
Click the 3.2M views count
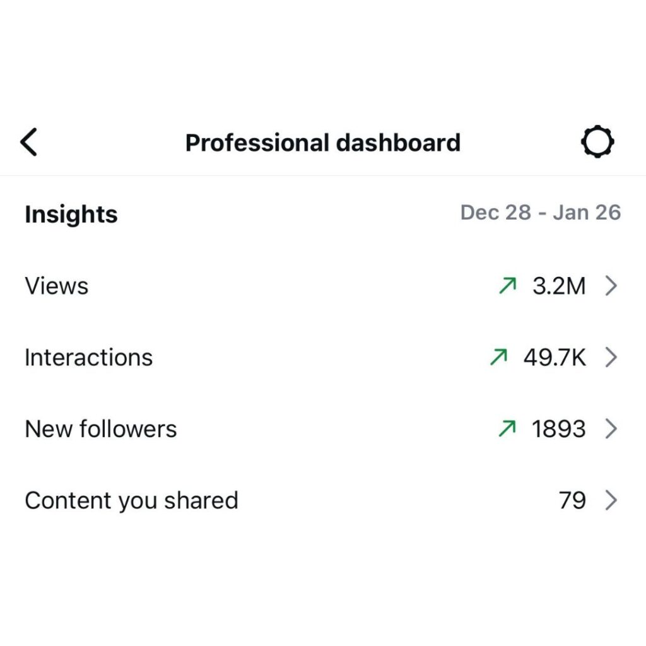[559, 286]
